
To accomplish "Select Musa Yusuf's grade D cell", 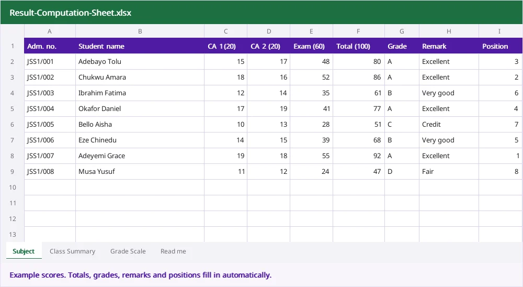I will tap(402, 171).
